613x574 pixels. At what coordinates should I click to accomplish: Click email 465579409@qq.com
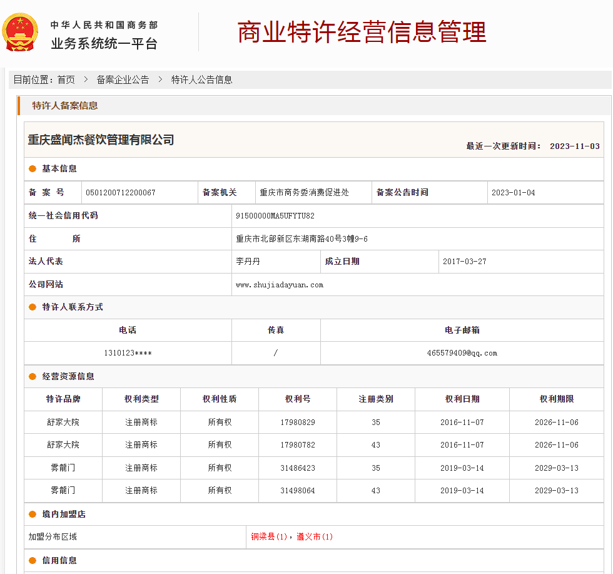click(x=462, y=353)
